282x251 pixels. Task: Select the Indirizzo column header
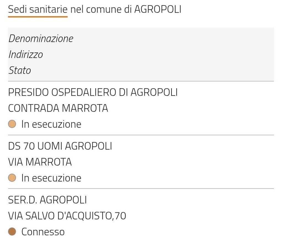[x=26, y=54]
